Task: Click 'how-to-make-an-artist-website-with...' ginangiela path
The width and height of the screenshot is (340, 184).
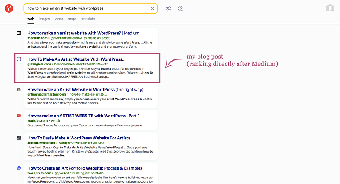Action: pyautogui.click(x=82, y=64)
